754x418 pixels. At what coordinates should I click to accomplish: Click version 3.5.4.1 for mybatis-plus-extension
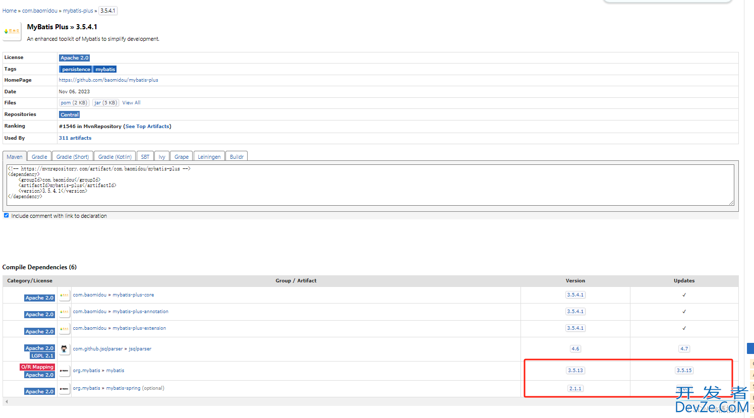(575, 328)
